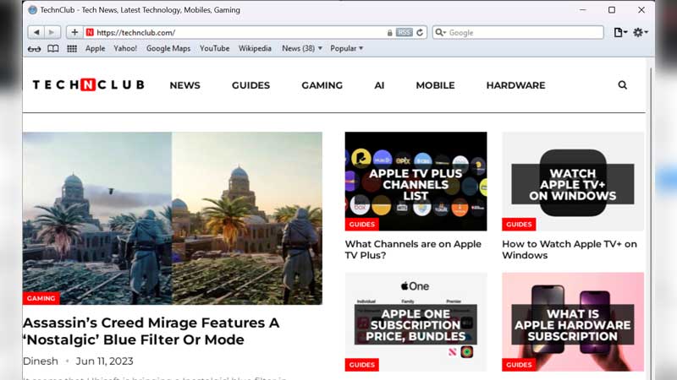The width and height of the screenshot is (677, 380).
Task: Click GUIDES tag on Apple Hardware Subscription card
Action: (519, 365)
